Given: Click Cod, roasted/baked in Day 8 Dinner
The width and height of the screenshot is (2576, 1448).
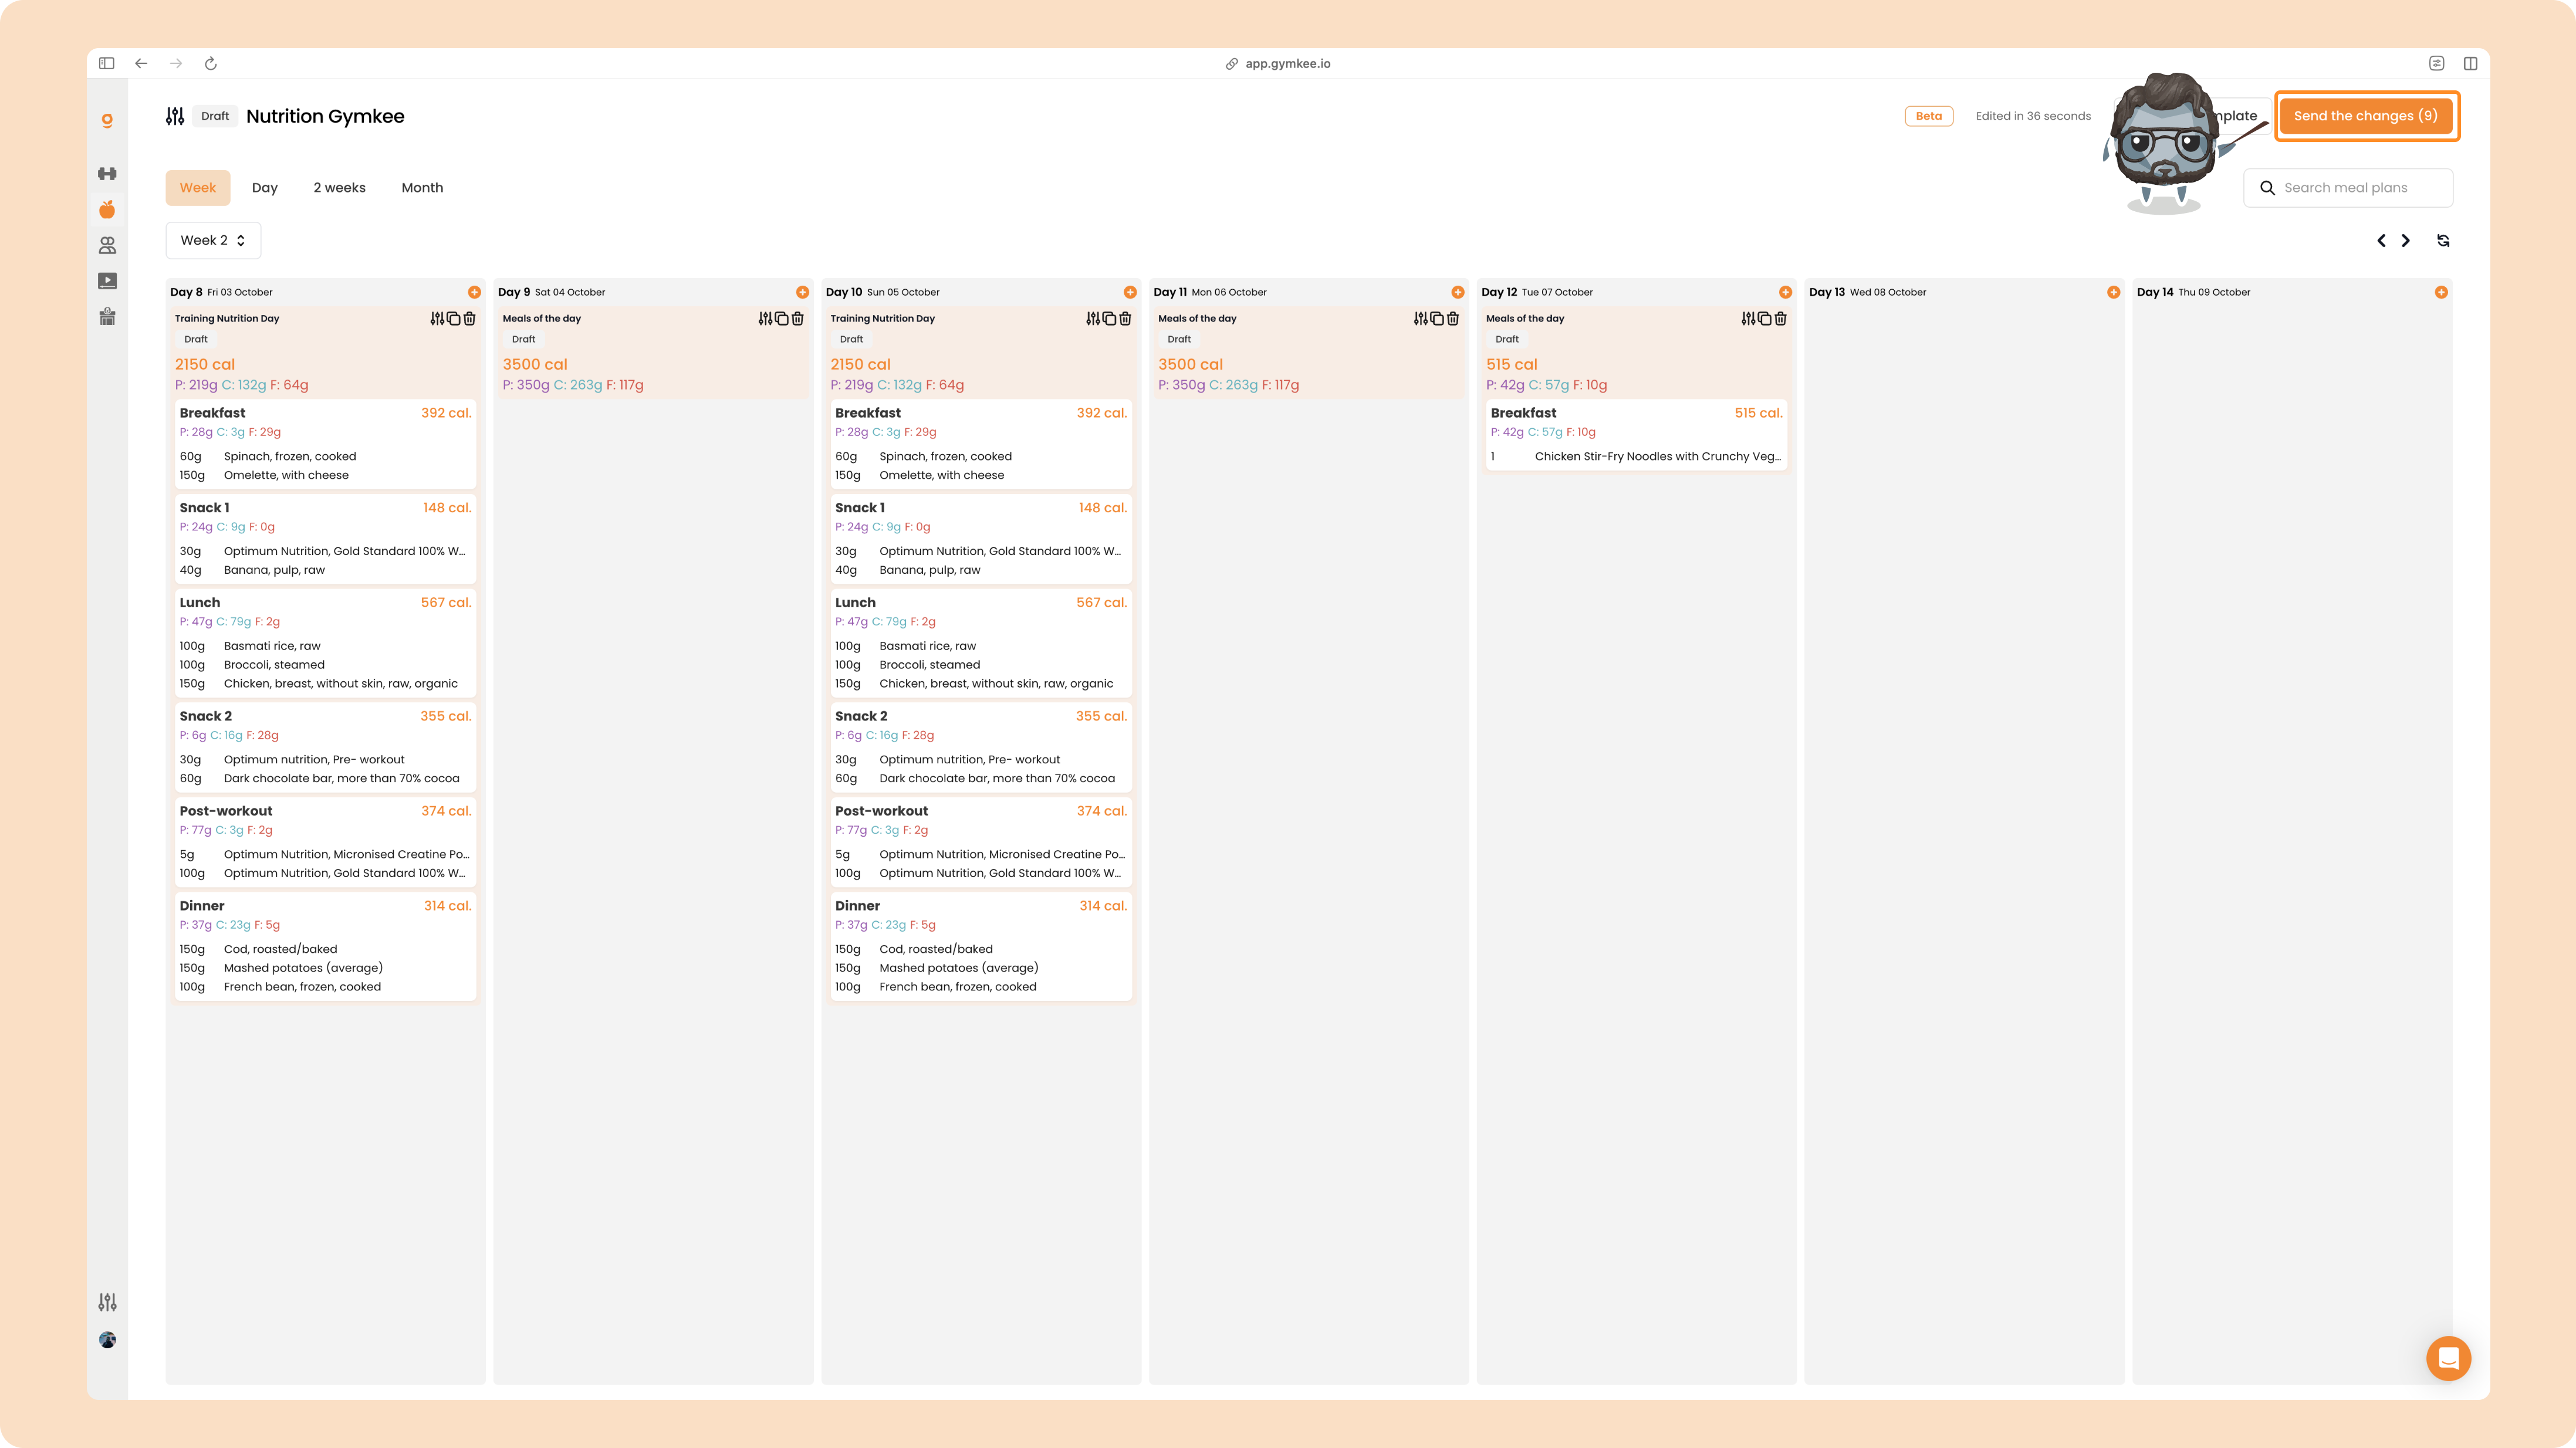Looking at the screenshot, I should pyautogui.click(x=280, y=949).
